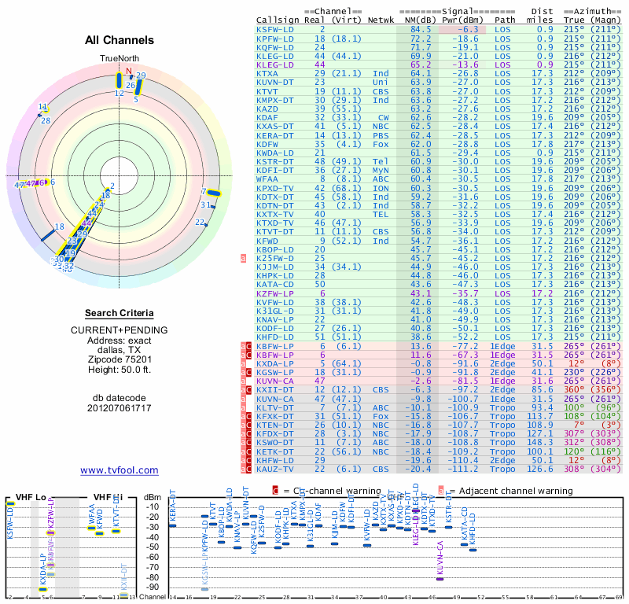Viewport: 629px width, 604px height.
Task: Click the co-channel warning icon beside KXII-DT
Action: 248,389
